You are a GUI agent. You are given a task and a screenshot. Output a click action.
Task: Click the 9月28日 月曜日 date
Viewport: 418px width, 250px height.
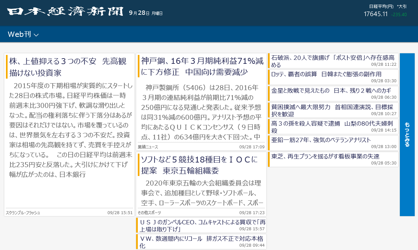click(146, 13)
